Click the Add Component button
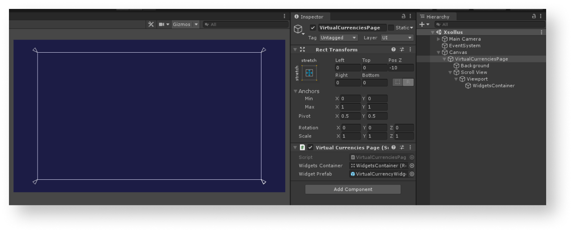 (x=353, y=189)
